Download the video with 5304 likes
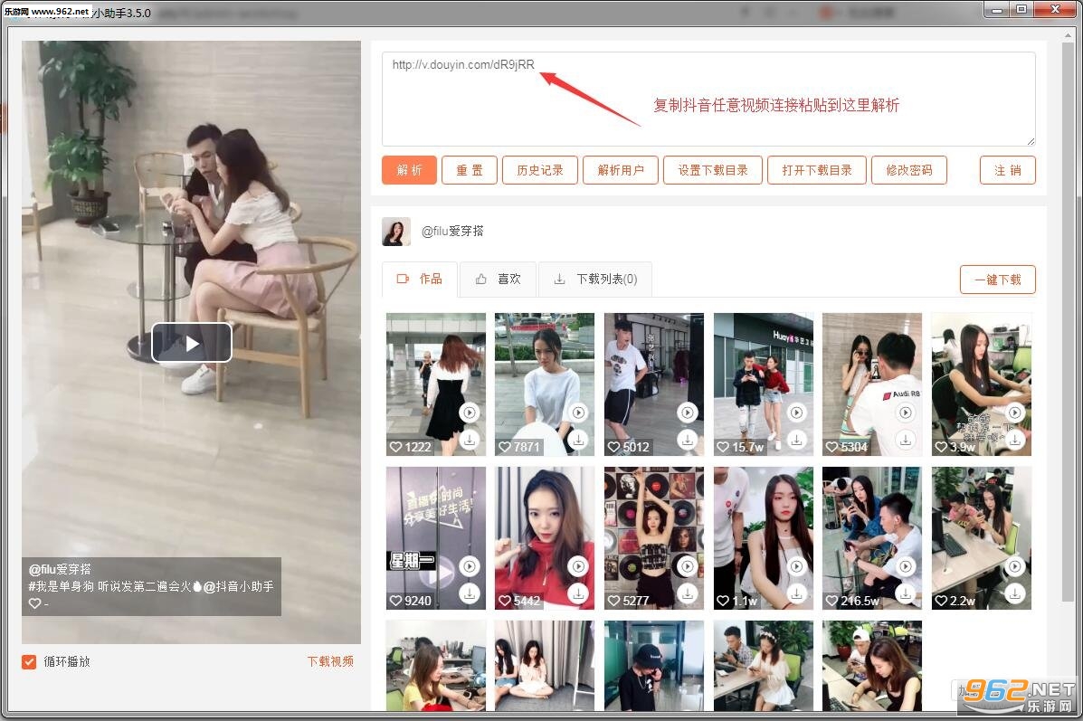The width and height of the screenshot is (1083, 721). click(906, 440)
